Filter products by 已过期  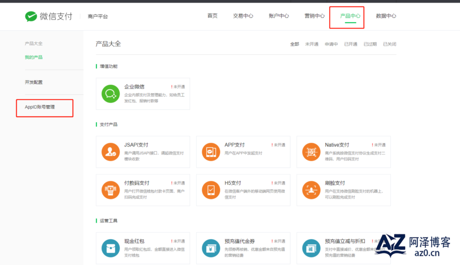pos(370,44)
